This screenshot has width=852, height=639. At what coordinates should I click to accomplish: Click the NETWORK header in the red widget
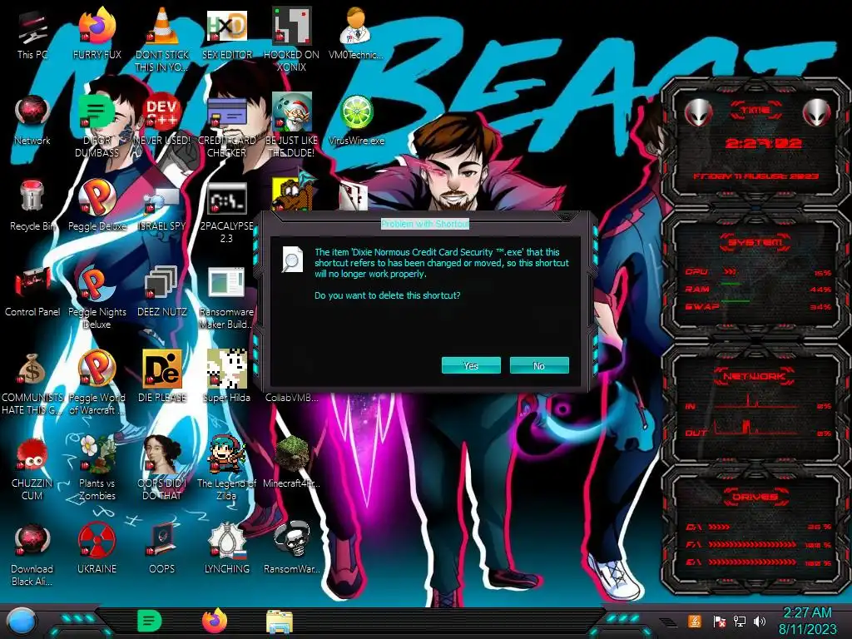pyautogui.click(x=755, y=375)
